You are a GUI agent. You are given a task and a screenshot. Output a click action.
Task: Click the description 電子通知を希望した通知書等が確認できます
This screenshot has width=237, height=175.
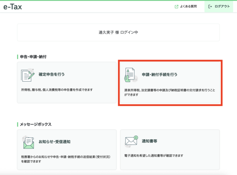coord(154,156)
